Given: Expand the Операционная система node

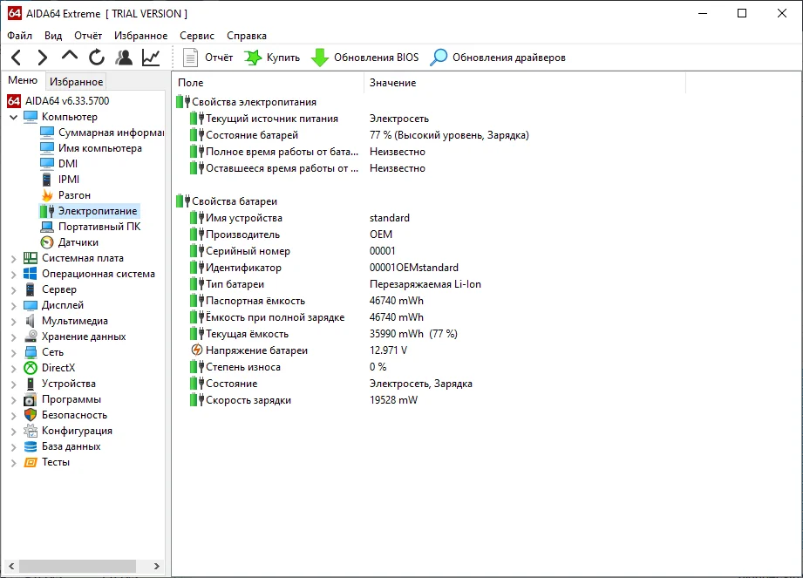Looking at the screenshot, I should click(13, 275).
